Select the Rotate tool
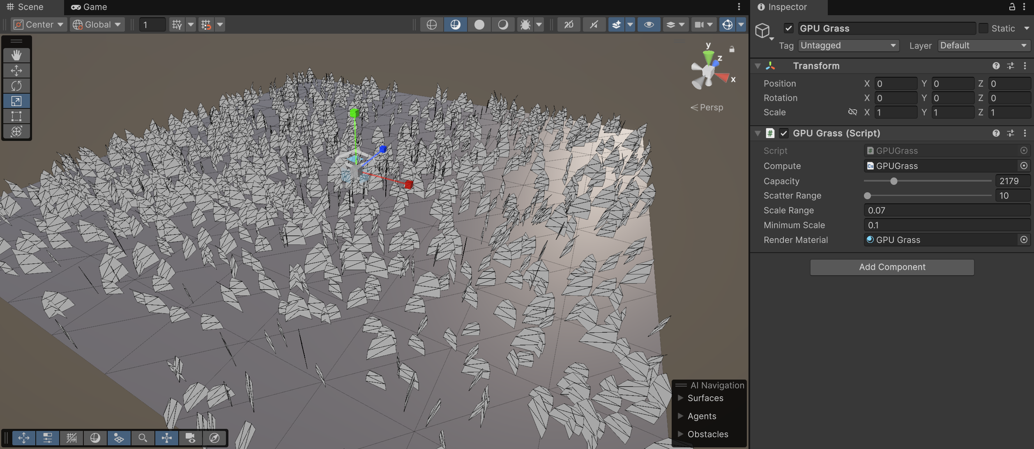The height and width of the screenshot is (449, 1034). tap(16, 86)
